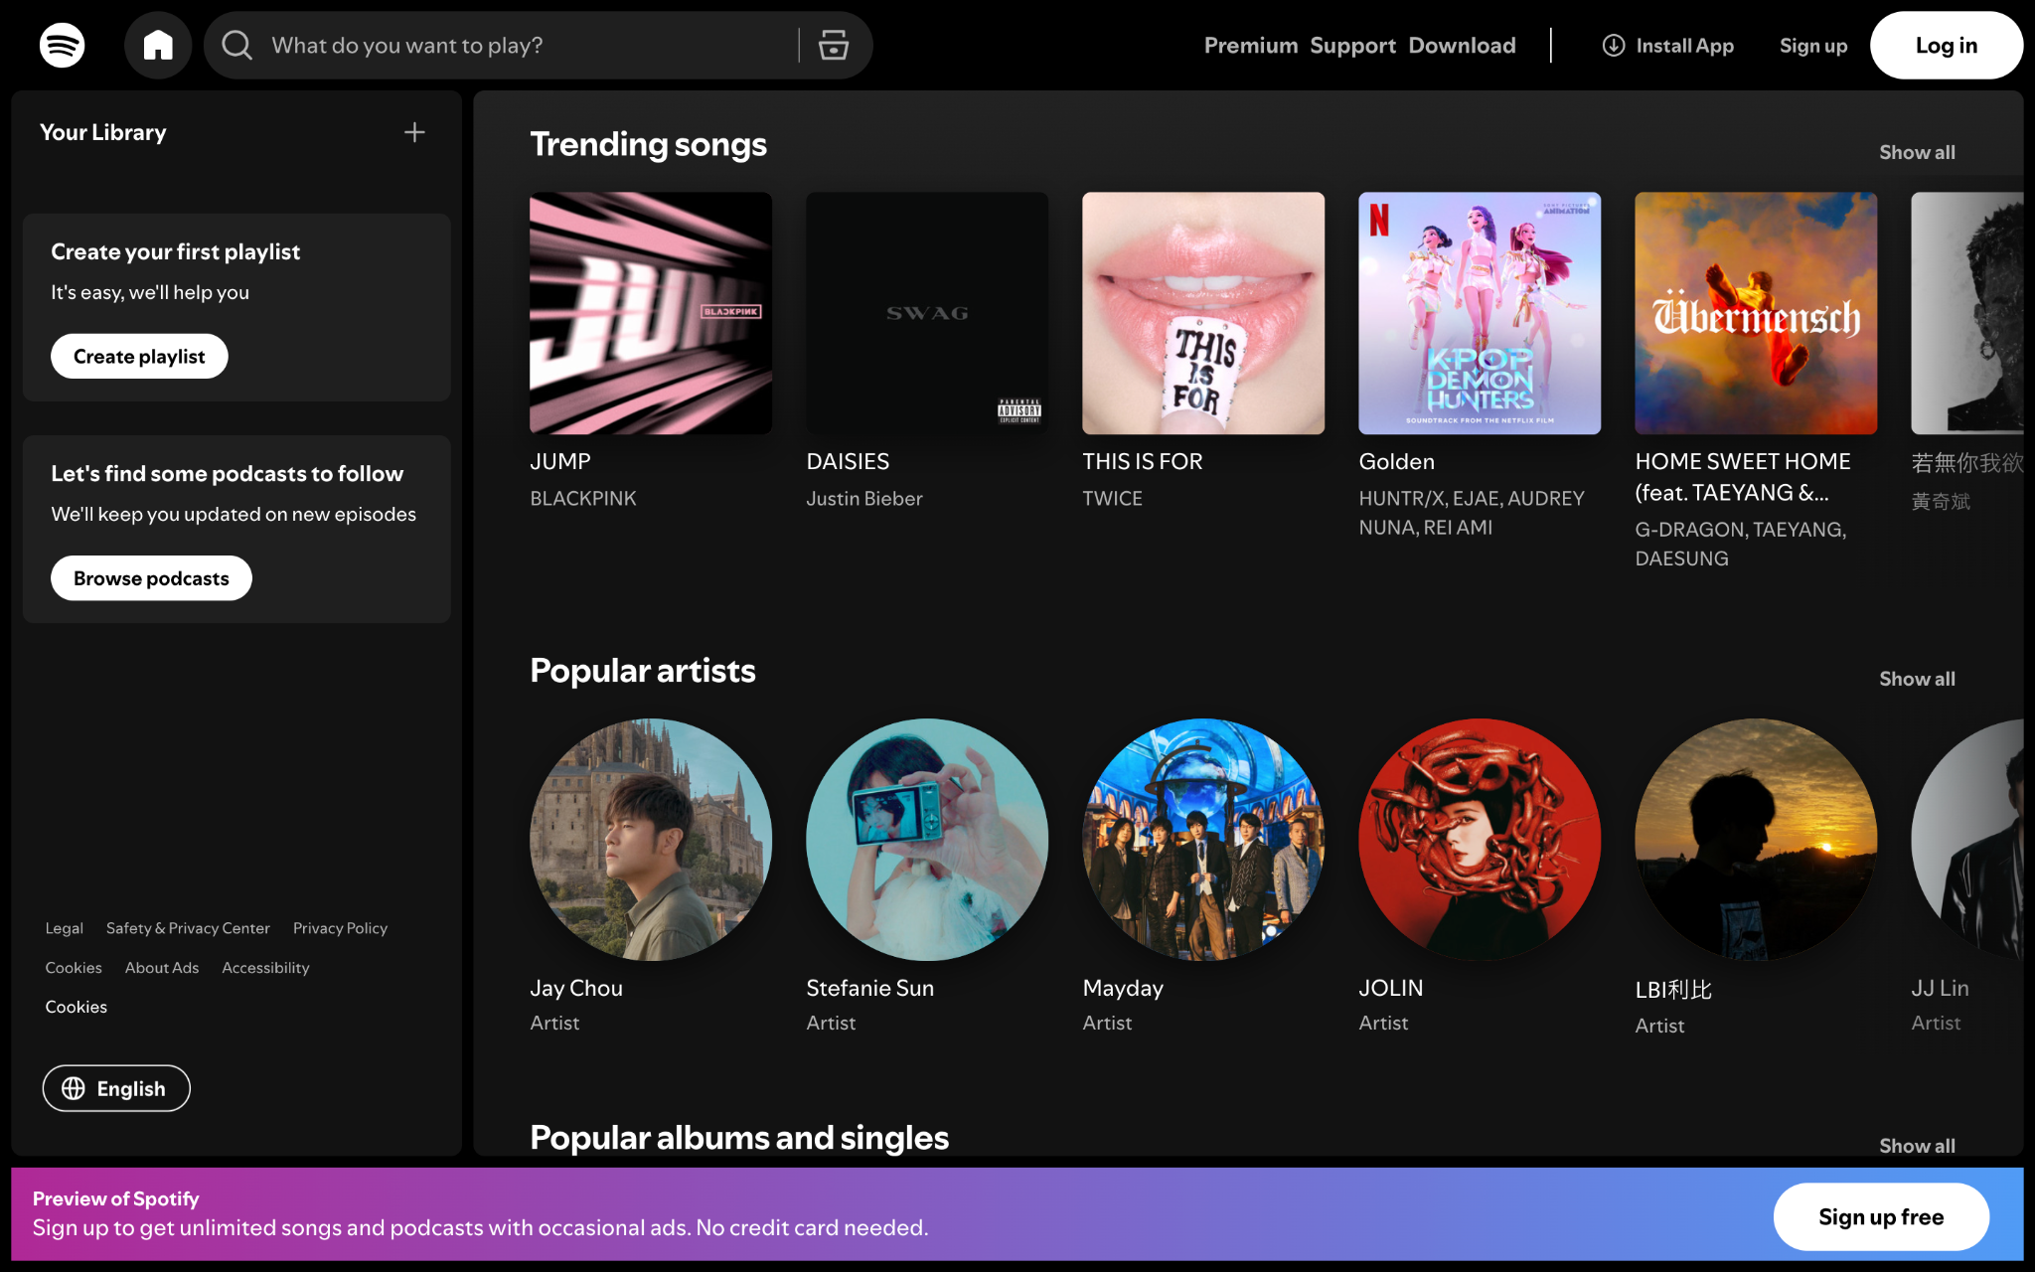Click HOME SWEET HOME song title

(1743, 477)
